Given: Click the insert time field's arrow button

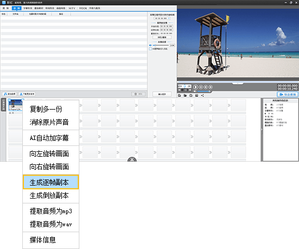Looking at the screenshot, I should pos(169,18).
